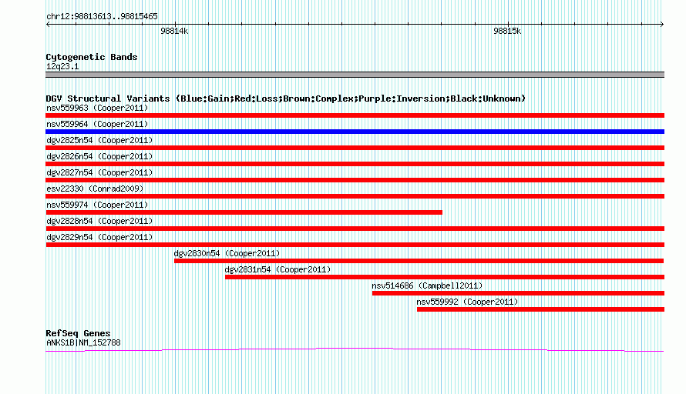686x394 pixels.
Task: Click the nsv514686 (Campbell2011) label
Action: [428, 285]
